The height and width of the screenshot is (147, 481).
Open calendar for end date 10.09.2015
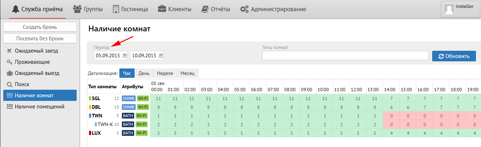(161, 55)
